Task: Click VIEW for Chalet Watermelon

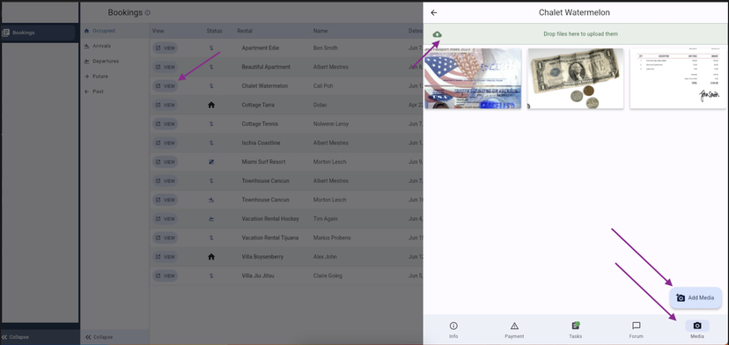Action: [165, 86]
